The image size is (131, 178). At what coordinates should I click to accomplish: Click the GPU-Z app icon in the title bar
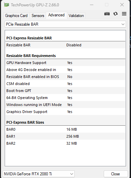tap(6, 5)
